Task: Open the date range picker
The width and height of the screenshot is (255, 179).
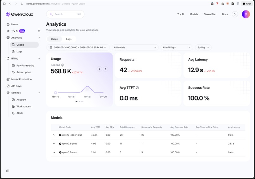Action: point(78,48)
